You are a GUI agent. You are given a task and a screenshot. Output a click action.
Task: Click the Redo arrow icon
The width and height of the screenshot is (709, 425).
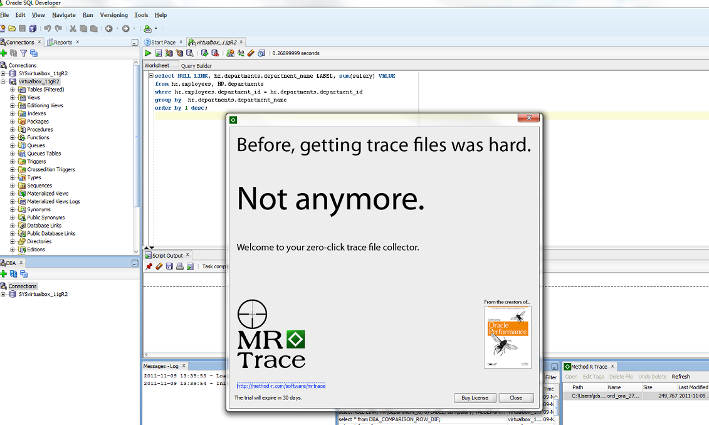click(x=58, y=28)
